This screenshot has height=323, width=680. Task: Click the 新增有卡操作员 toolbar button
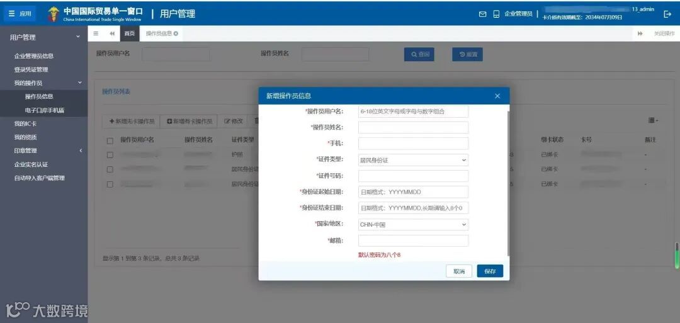click(x=190, y=122)
